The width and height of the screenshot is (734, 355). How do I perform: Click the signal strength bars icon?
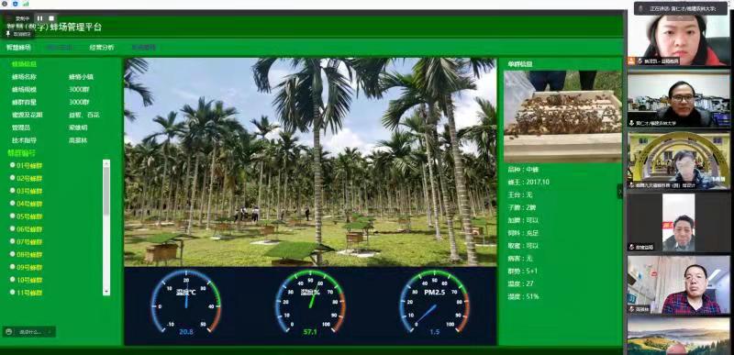pos(26,4)
